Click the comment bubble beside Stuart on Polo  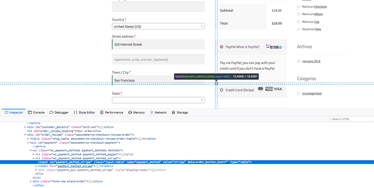pos(299,29)
